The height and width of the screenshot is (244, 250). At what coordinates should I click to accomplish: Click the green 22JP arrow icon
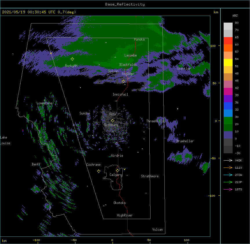[x=228, y=182]
